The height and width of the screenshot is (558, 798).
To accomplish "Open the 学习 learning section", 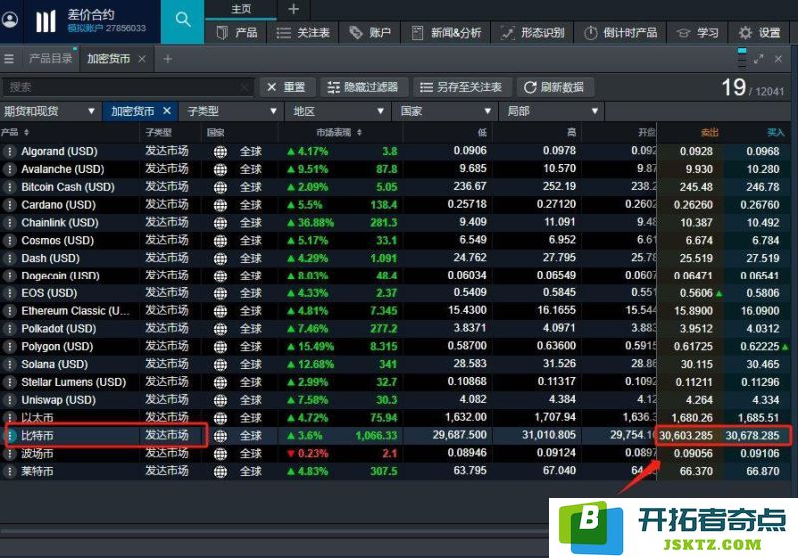I will tap(697, 33).
